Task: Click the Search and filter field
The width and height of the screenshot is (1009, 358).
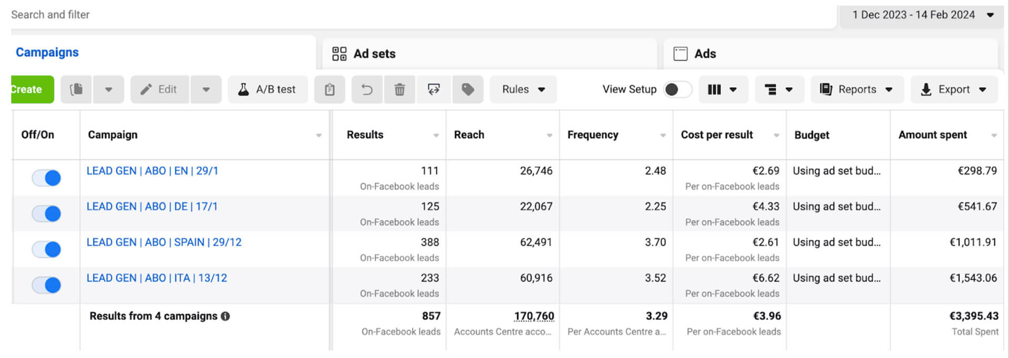Action: 420,15
